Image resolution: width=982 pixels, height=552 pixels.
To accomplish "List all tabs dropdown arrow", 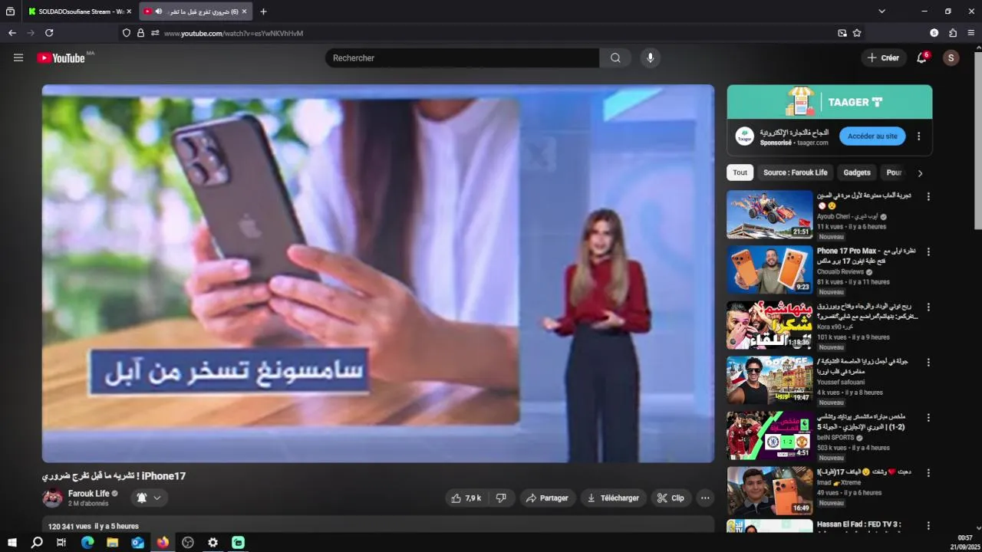I will (x=881, y=11).
